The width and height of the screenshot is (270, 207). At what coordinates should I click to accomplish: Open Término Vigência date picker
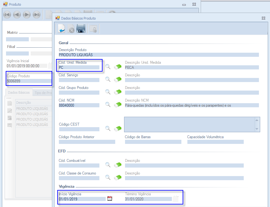(x=176, y=198)
